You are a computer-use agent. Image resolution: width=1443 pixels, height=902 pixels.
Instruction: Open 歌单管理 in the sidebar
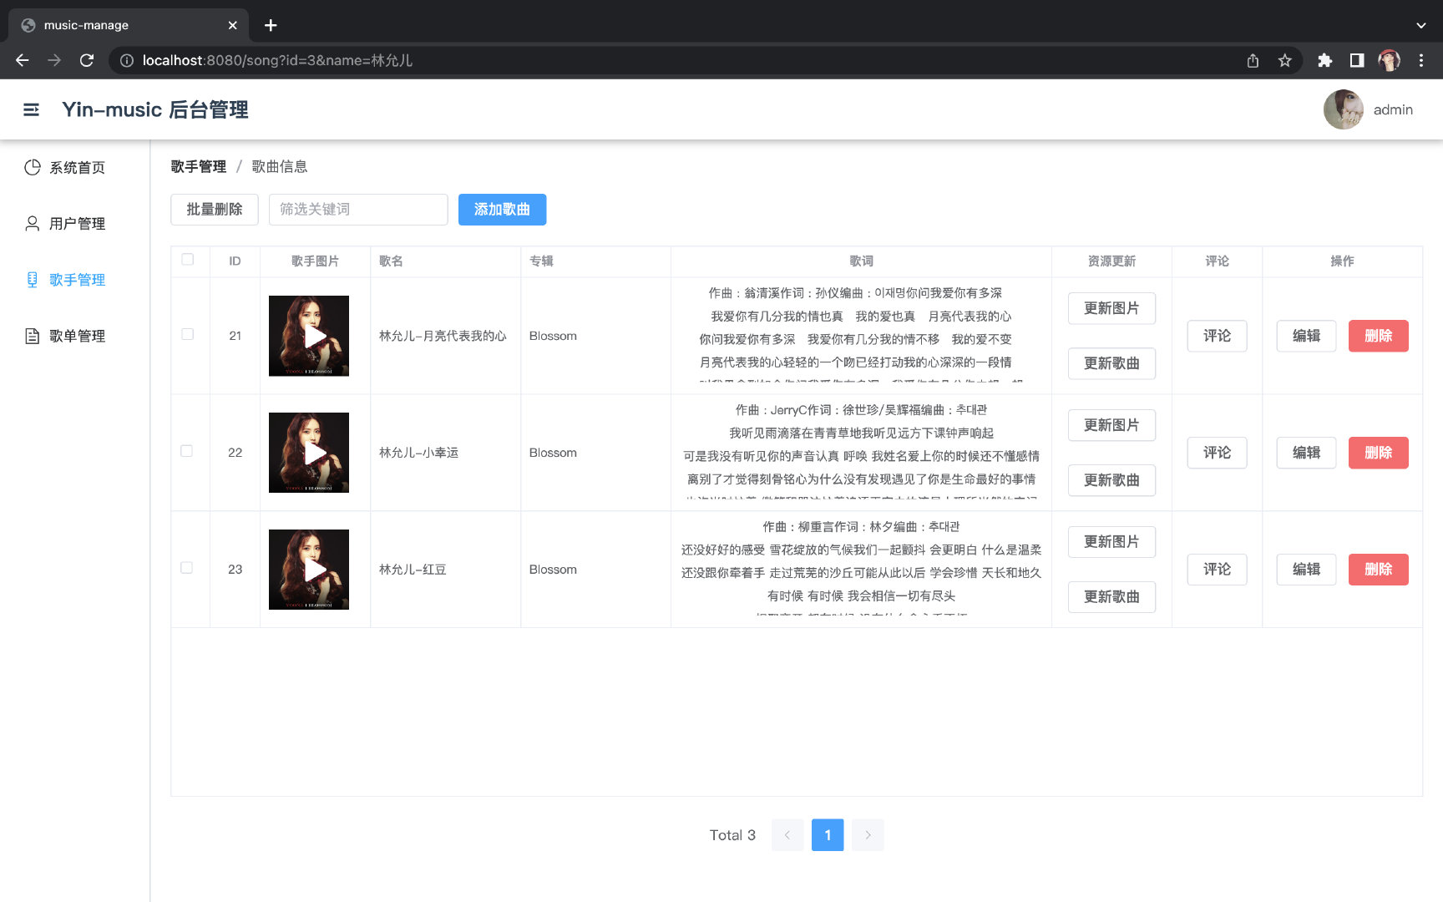77,336
